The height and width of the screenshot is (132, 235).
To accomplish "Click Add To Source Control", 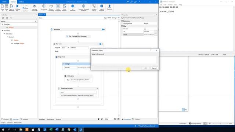I will click(x=147, y=126).
